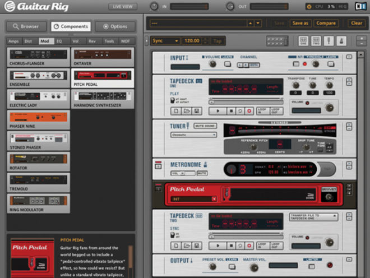Play Tapedeck Two

tap(218, 245)
